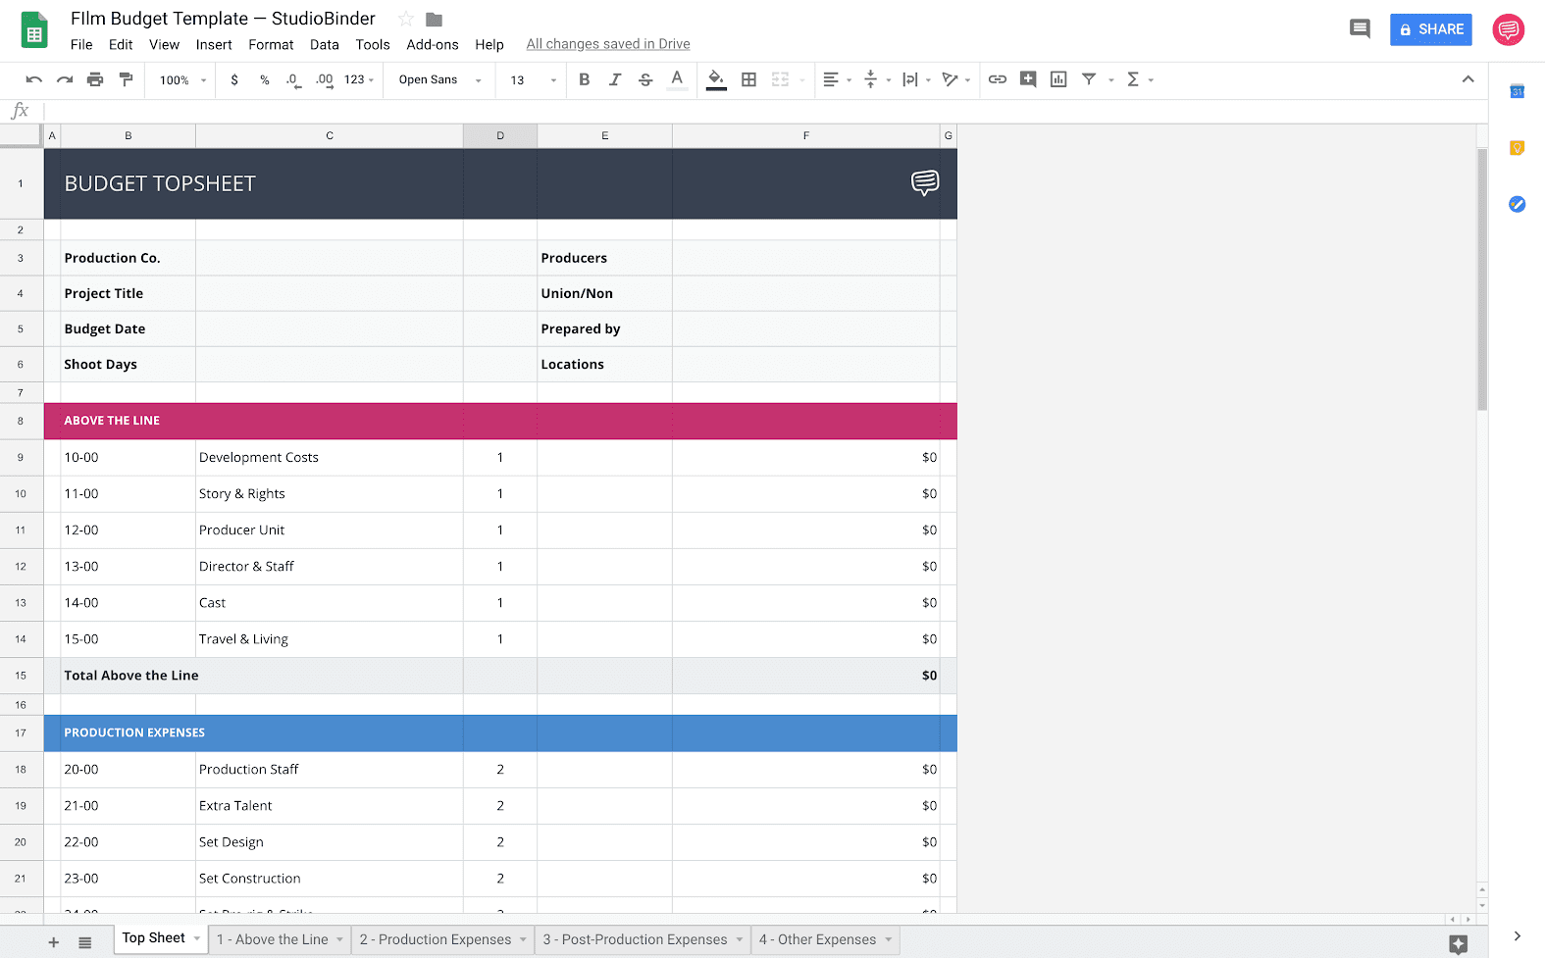This screenshot has height=958, width=1545.
Task: Open the Open Sans font dropdown
Action: 439,80
